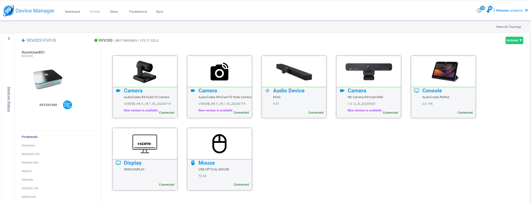Click the back arrow next to DEVICES STATUS
The width and height of the screenshot is (531, 203).
(23, 41)
